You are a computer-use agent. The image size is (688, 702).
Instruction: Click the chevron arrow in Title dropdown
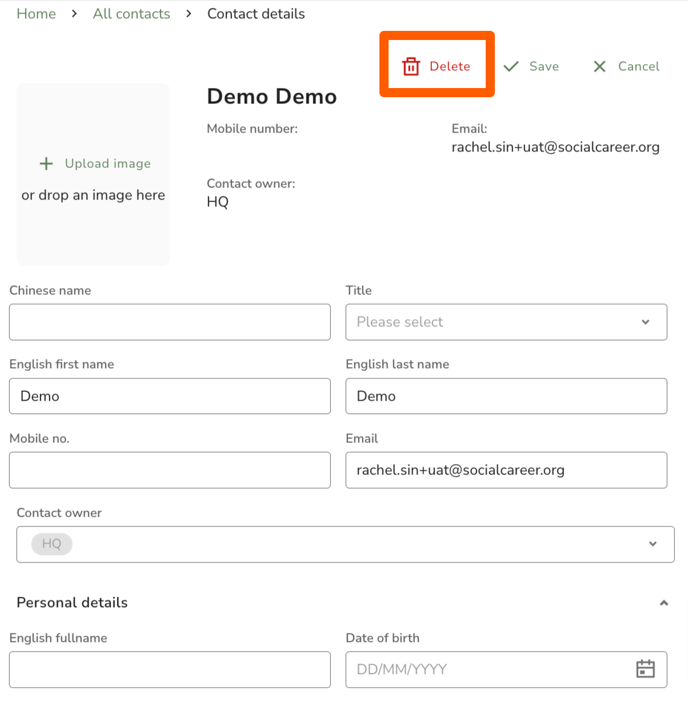[x=645, y=322]
